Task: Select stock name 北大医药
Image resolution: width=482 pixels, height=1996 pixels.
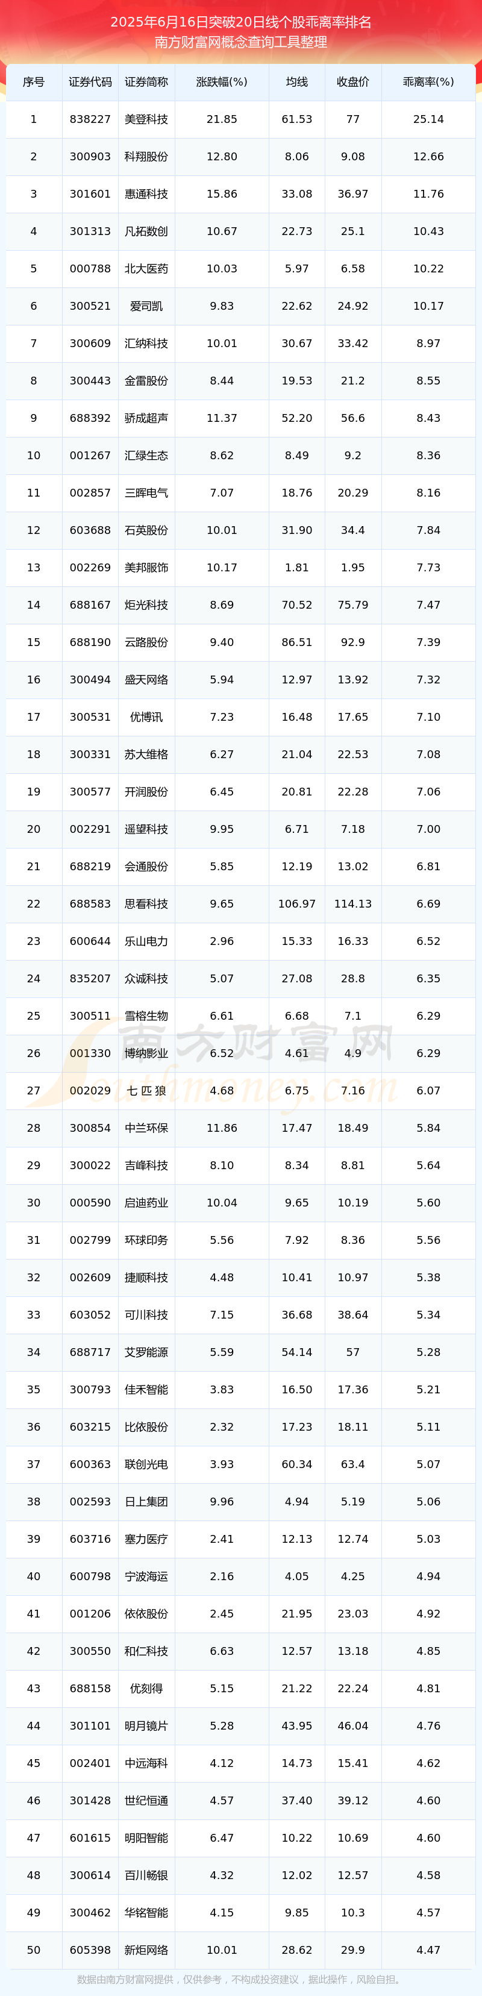Action: tap(146, 269)
